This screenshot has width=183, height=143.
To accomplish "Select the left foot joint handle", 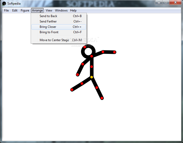I will 72,90.
